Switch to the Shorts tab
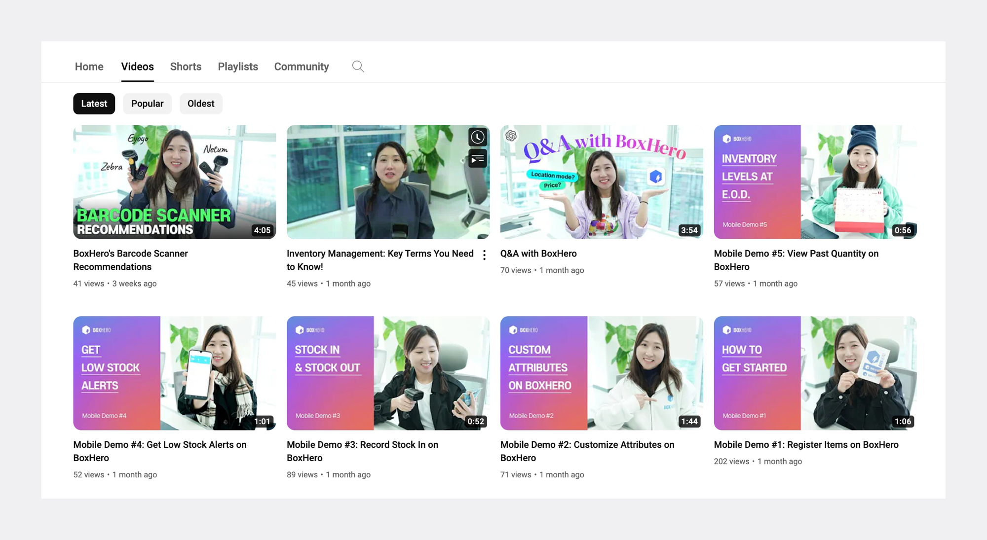 (x=186, y=66)
